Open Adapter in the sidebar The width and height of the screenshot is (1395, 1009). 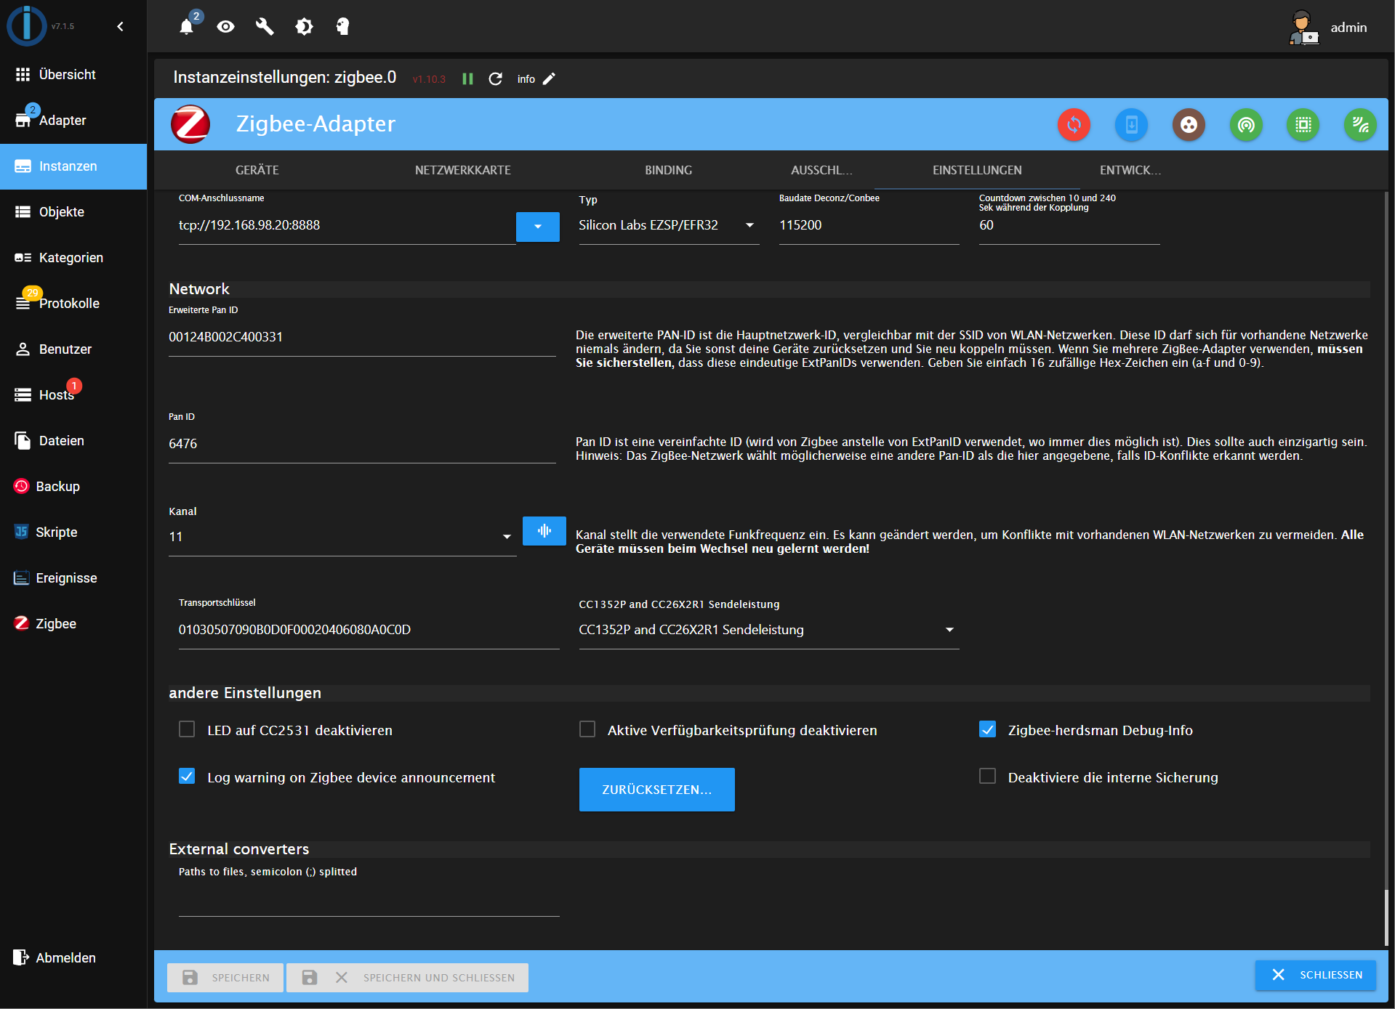73,120
